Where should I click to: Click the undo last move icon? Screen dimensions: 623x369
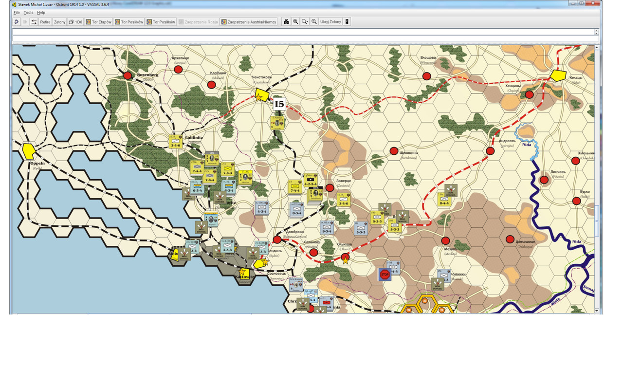coord(17,22)
